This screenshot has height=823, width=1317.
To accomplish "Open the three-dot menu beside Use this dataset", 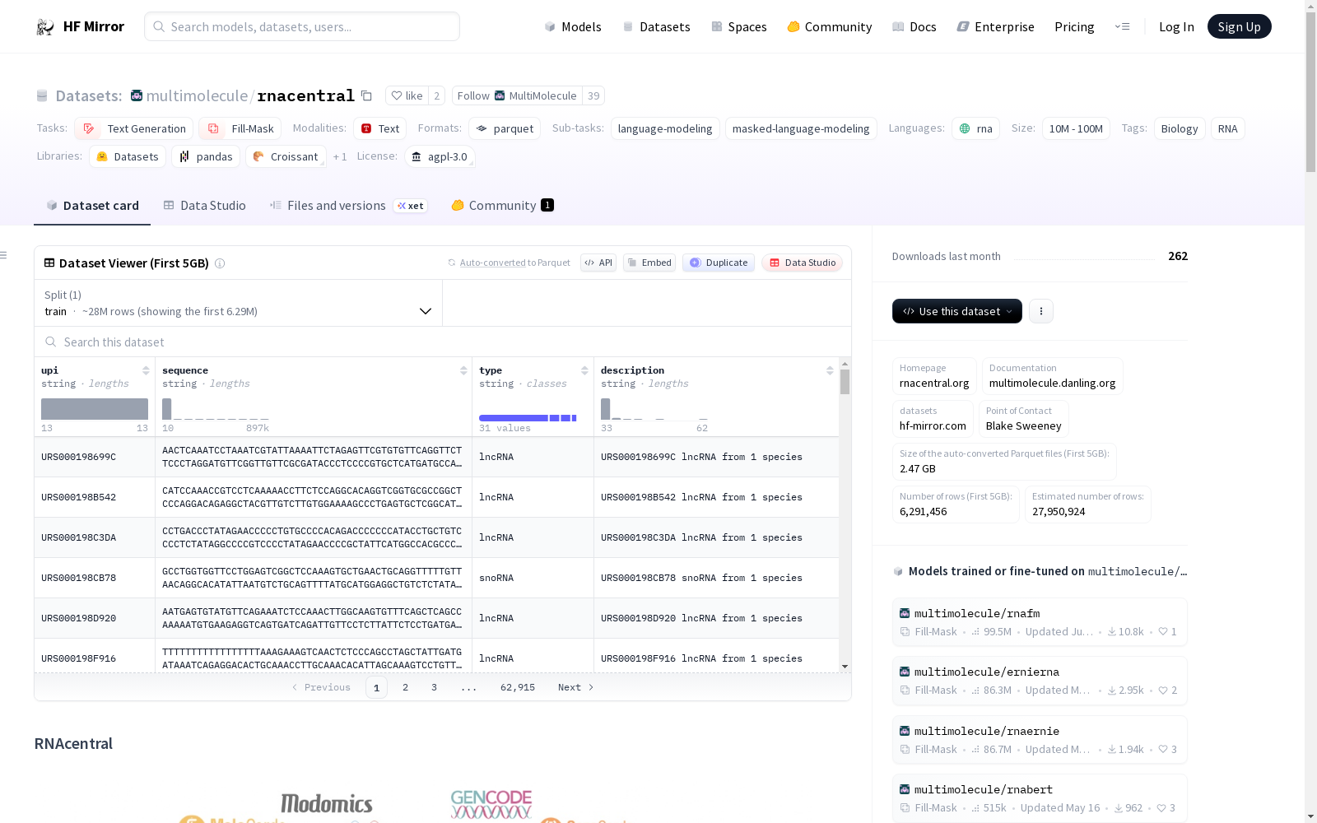I will [x=1041, y=311].
